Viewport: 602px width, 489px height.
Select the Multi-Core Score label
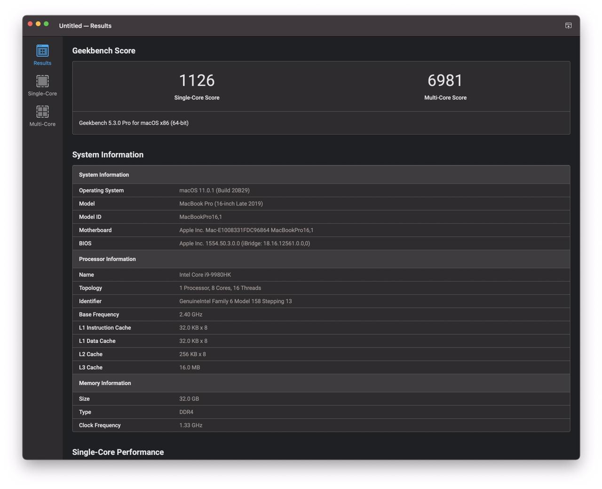point(445,98)
